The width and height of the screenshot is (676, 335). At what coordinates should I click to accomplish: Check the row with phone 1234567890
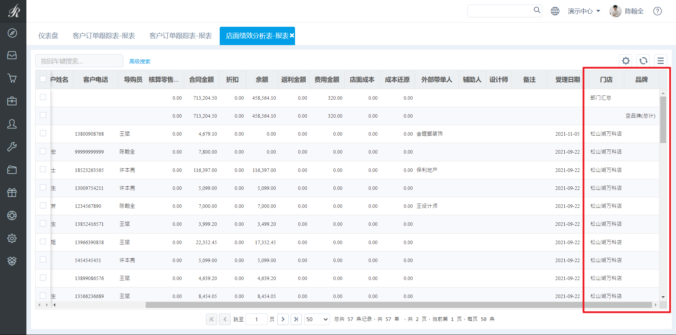43,205
